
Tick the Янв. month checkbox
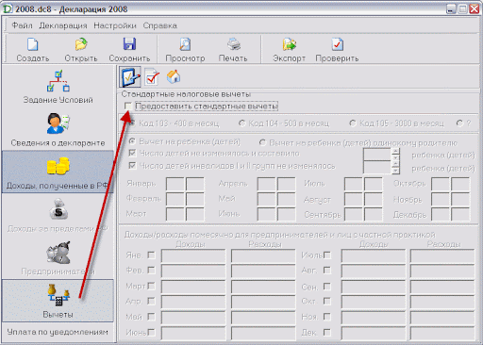[151, 255]
